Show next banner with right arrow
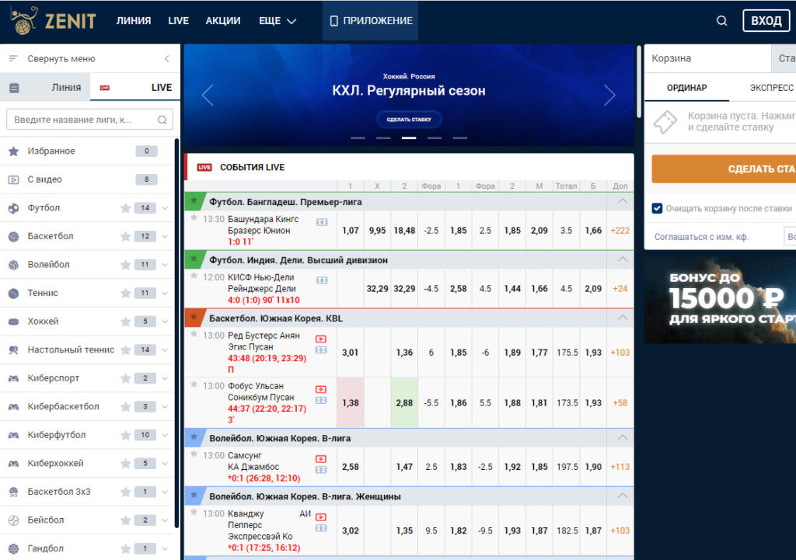 point(609,95)
